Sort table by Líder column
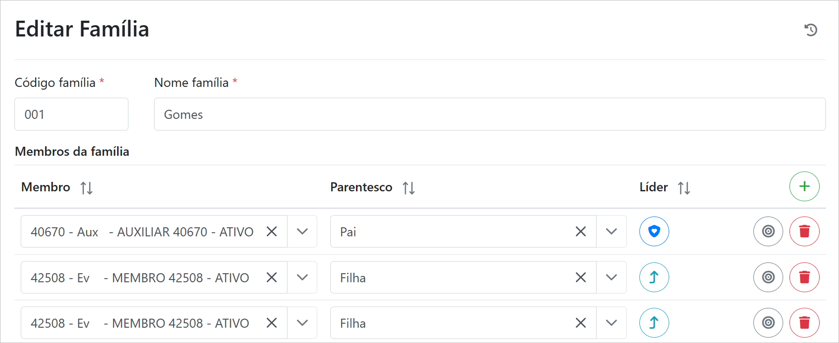The width and height of the screenshot is (839, 343). (x=684, y=188)
